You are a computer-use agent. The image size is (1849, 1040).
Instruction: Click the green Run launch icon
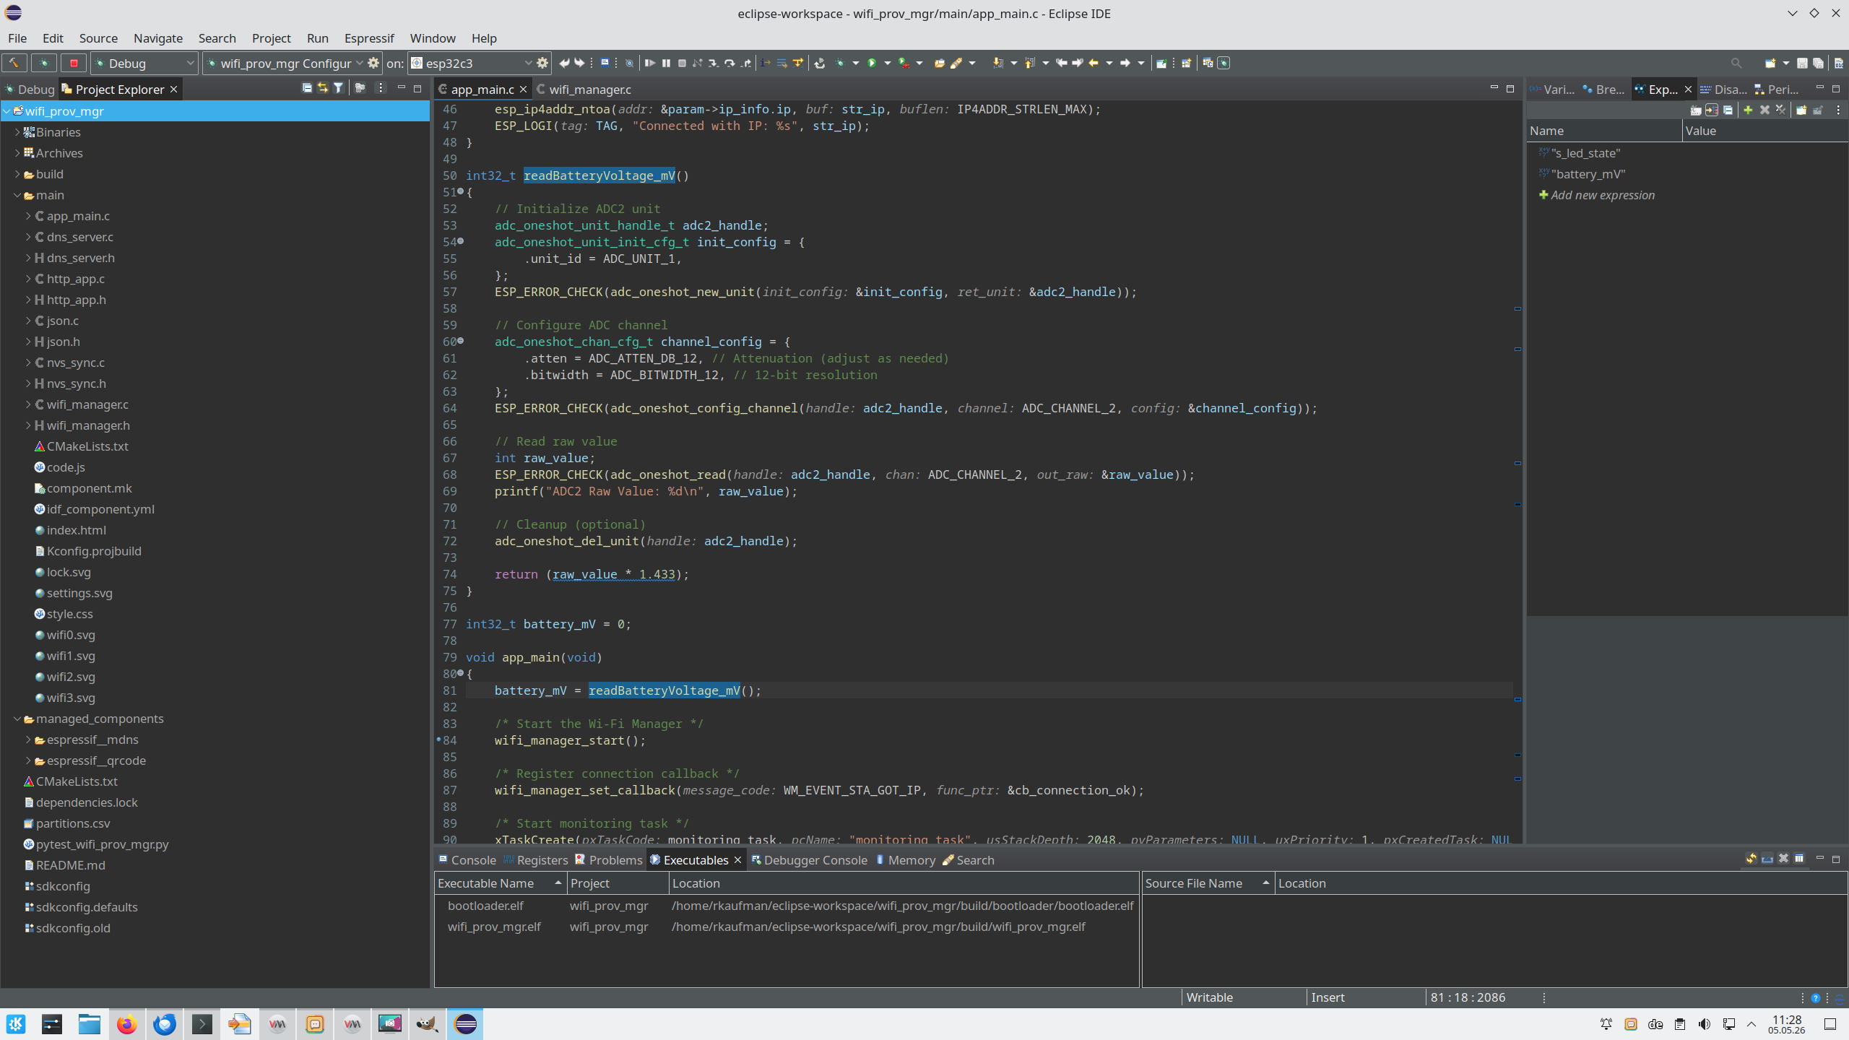click(x=872, y=63)
